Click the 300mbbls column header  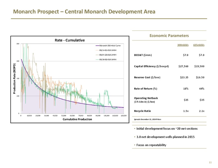pos(183,45)
